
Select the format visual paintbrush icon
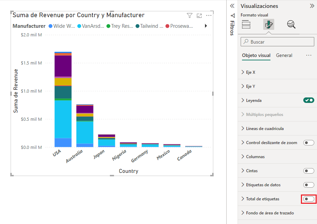268,24
